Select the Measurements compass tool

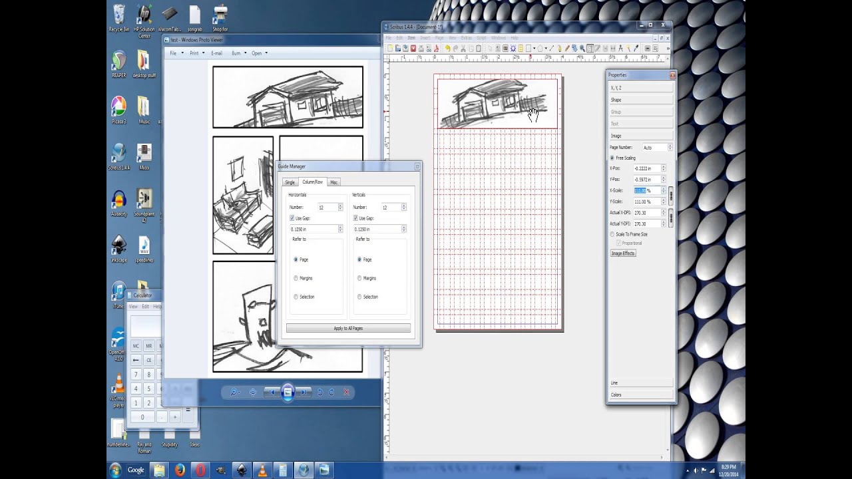(x=620, y=49)
